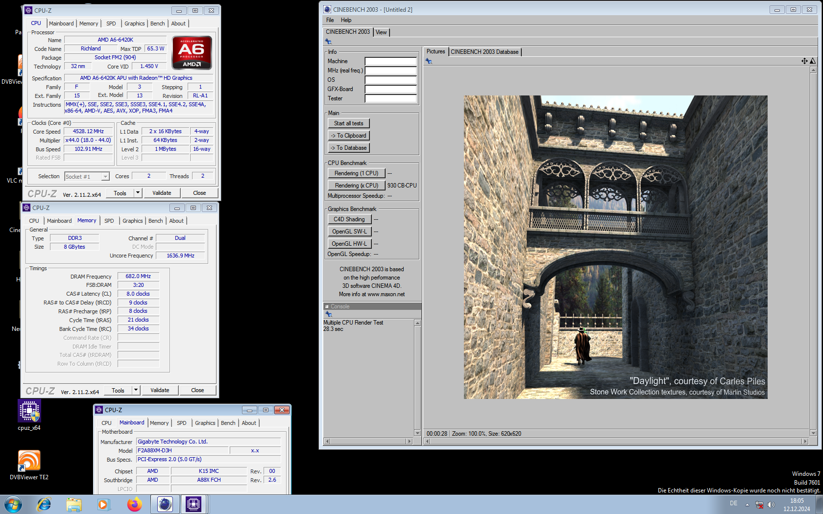Image resolution: width=823 pixels, height=514 pixels.
Task: Click the network tray icon
Action: click(x=759, y=504)
